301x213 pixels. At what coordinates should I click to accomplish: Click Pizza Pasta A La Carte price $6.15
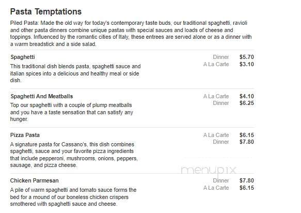coord(247,135)
